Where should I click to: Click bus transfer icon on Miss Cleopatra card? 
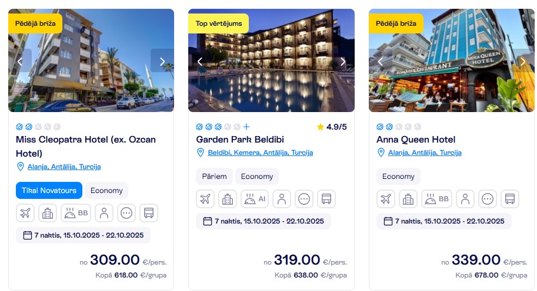(x=149, y=213)
